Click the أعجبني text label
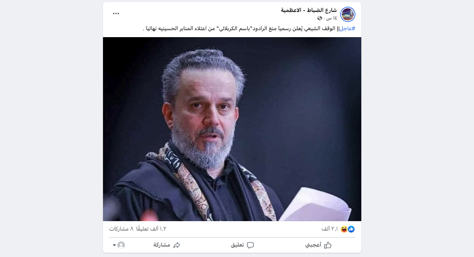Screen dimensions: 474x257 click(313, 245)
